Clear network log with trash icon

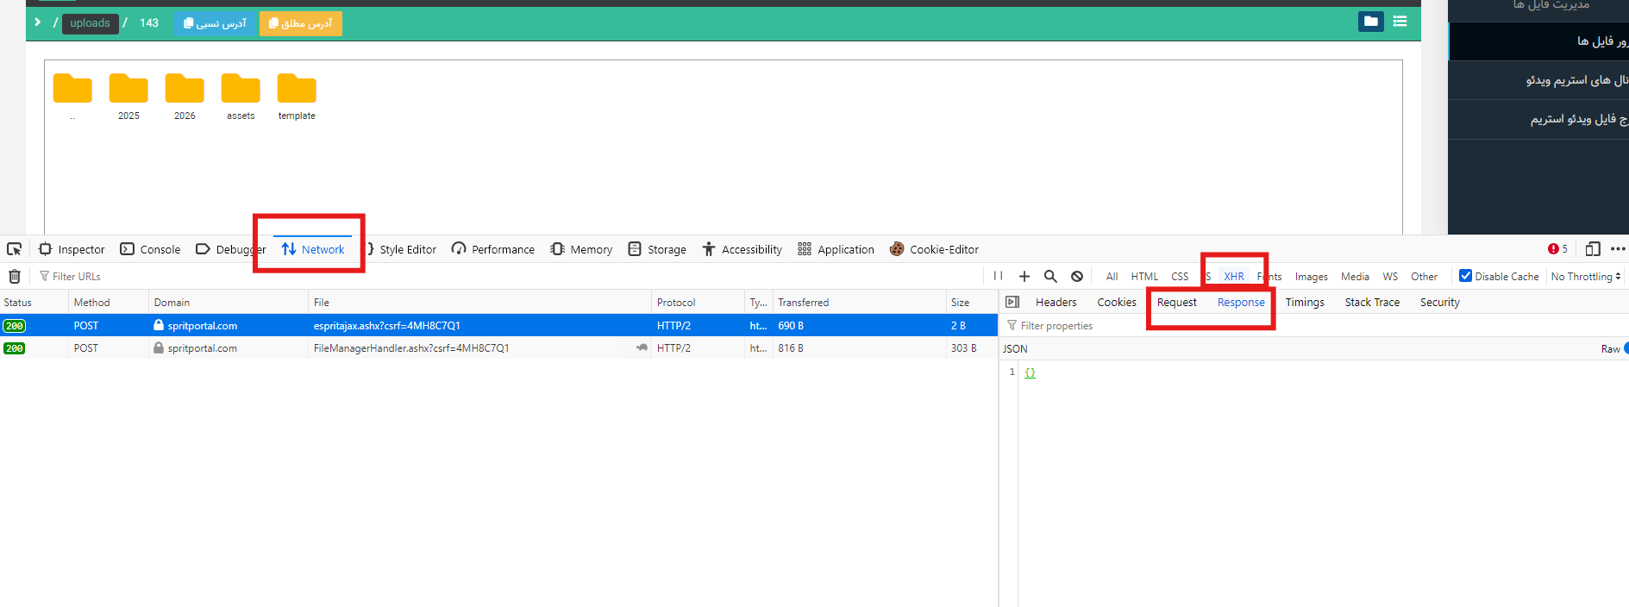pyautogui.click(x=15, y=277)
